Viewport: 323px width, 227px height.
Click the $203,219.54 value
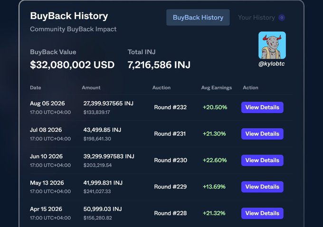click(x=98, y=165)
